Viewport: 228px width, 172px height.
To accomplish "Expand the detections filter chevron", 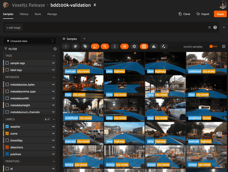I will tap(53, 147).
